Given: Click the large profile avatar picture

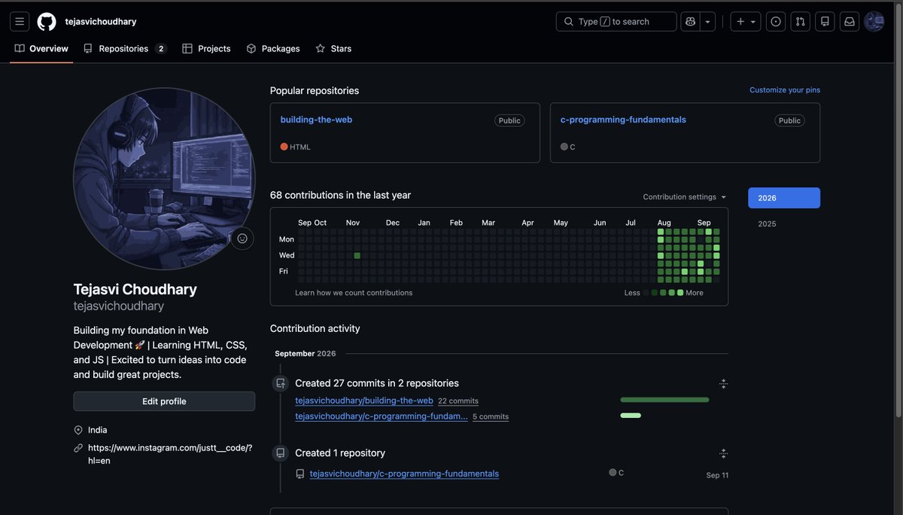Looking at the screenshot, I should (x=164, y=178).
